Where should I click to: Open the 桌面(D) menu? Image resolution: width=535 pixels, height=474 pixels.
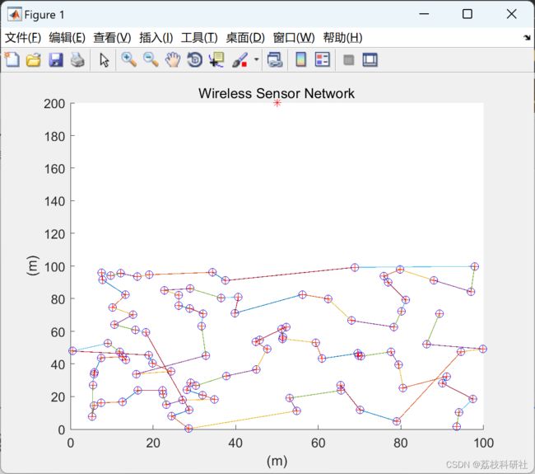[245, 38]
